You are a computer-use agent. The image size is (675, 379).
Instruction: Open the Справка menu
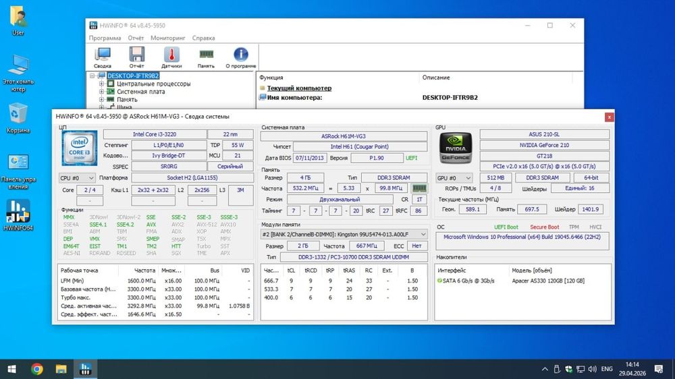(203, 38)
